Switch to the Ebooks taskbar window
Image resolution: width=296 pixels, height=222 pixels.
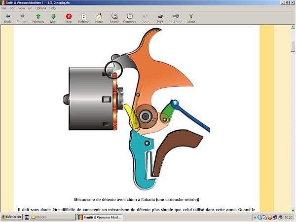coord(52,217)
